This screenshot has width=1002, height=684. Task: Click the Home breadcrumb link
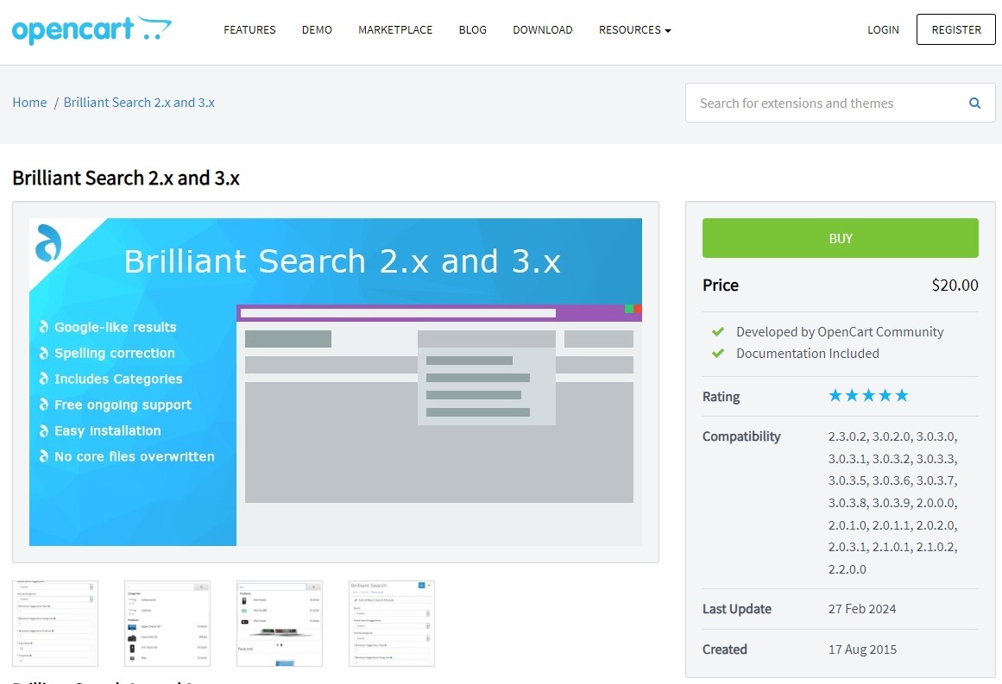29,102
